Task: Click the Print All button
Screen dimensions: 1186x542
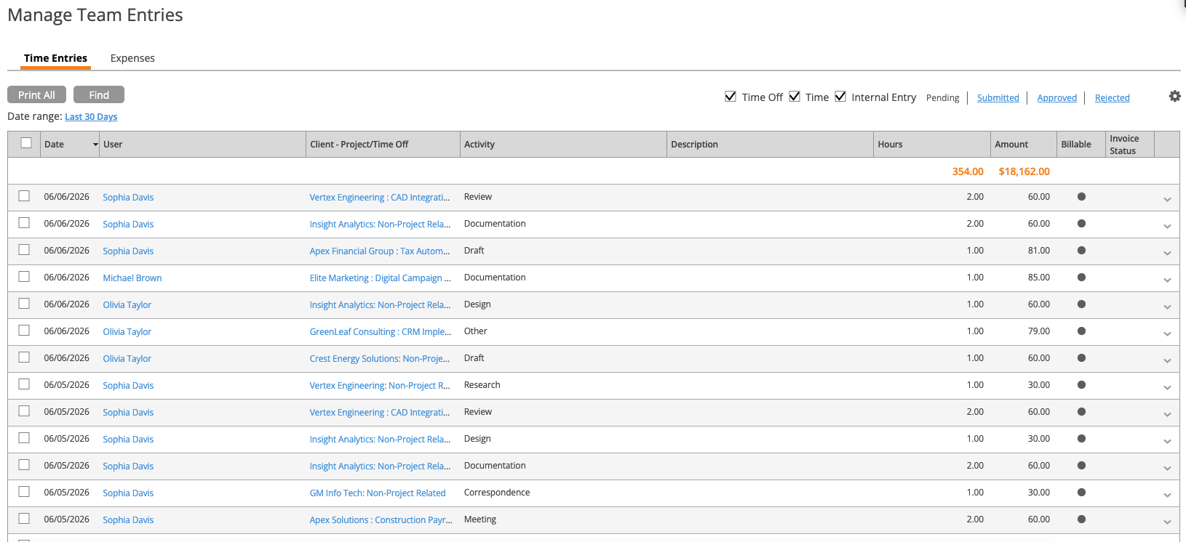Action: point(36,94)
